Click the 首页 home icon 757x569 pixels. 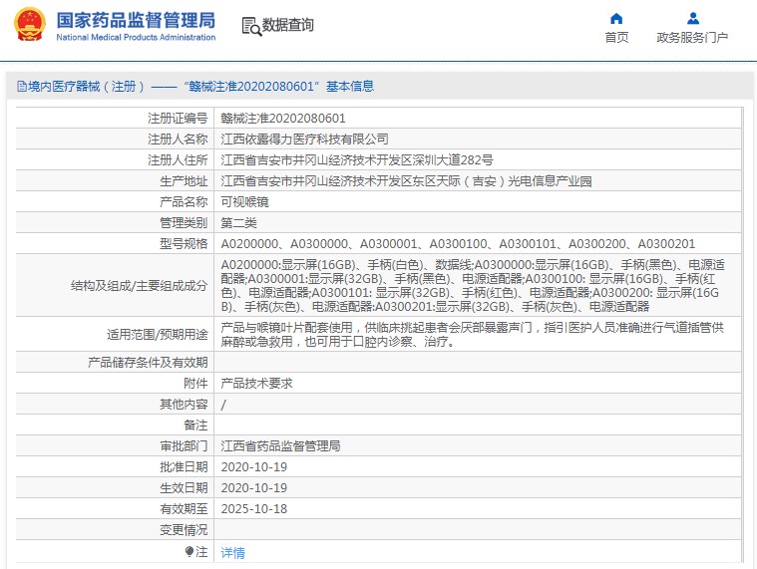pos(616,18)
